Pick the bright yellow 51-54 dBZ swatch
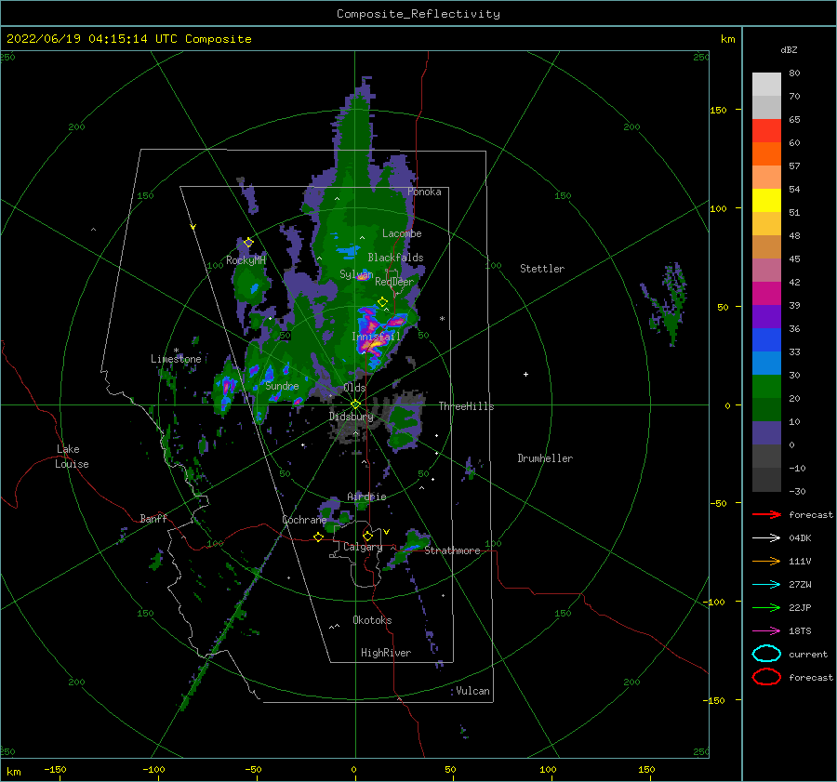837x782 pixels. (766, 200)
